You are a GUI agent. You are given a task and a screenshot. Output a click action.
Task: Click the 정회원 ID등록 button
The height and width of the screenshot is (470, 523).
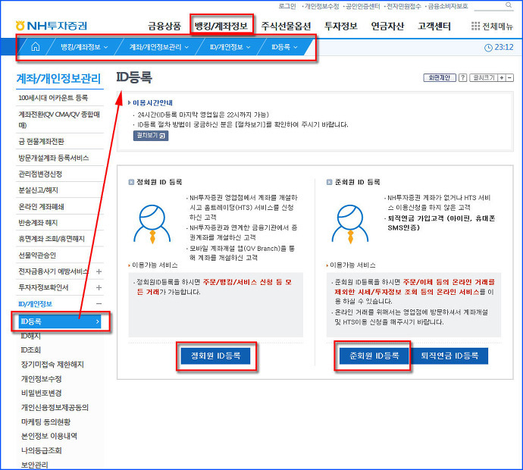pos(215,356)
